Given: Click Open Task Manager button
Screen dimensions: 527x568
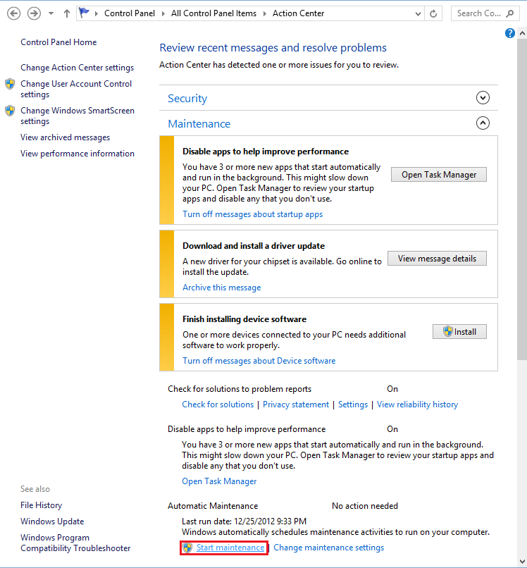Looking at the screenshot, I should (439, 175).
